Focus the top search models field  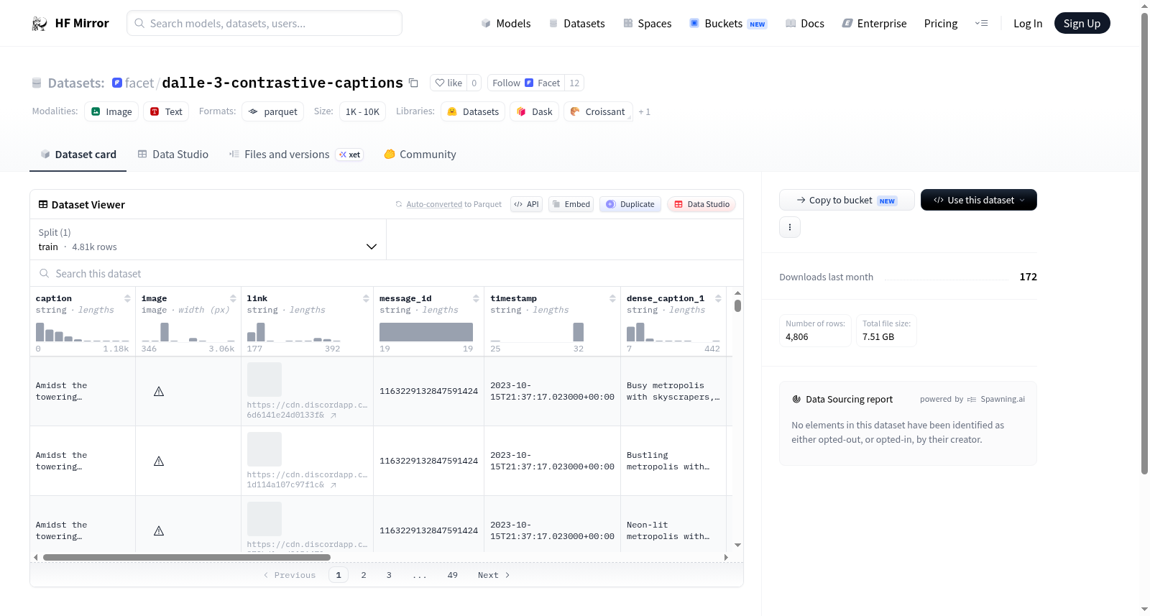(x=264, y=23)
